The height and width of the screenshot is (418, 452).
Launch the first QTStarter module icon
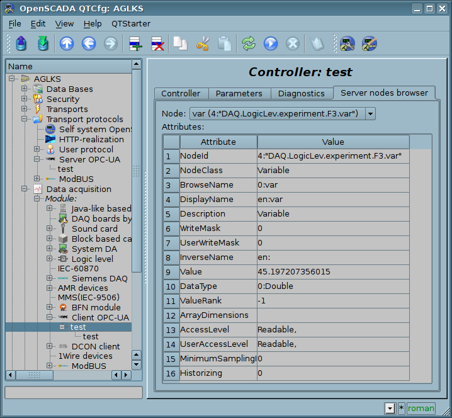coord(347,44)
